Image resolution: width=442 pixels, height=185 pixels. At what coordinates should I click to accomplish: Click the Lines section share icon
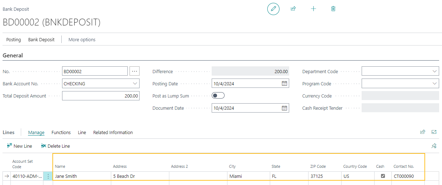[x=423, y=132]
